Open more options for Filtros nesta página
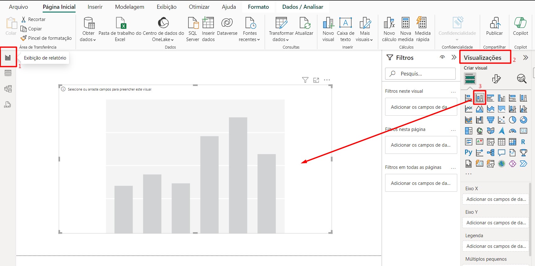The image size is (535, 266). tap(453, 130)
